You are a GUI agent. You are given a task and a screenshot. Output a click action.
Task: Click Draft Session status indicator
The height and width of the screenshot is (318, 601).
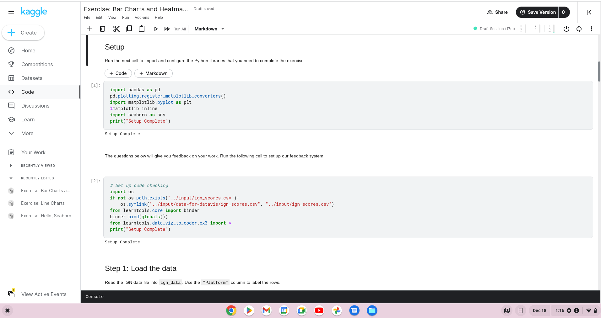pyautogui.click(x=494, y=29)
